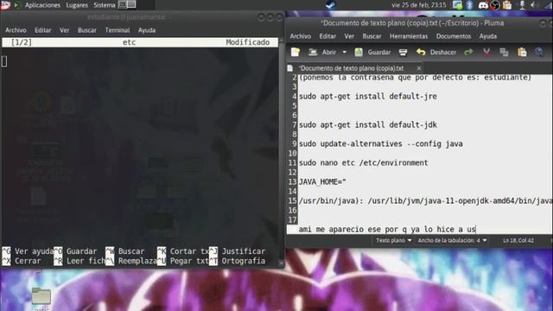The width and height of the screenshot is (553, 311).
Task: Open the Texto plano syntax dropdown
Action: click(x=394, y=240)
